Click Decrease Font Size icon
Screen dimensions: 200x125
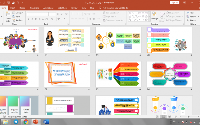click(x=62, y=14)
